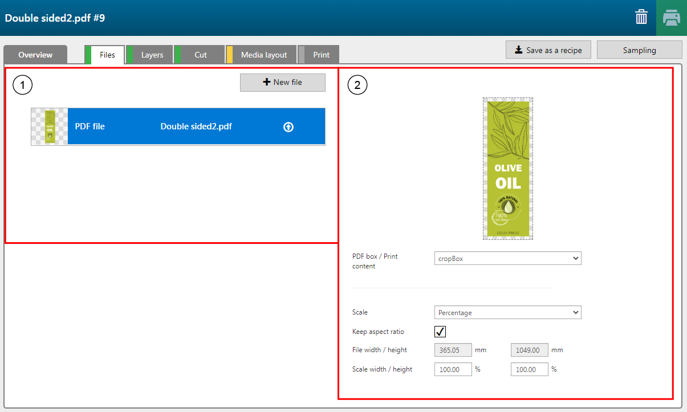687x412 pixels.
Task: Toggle the Keep aspect ratio checkbox
Action: point(440,332)
